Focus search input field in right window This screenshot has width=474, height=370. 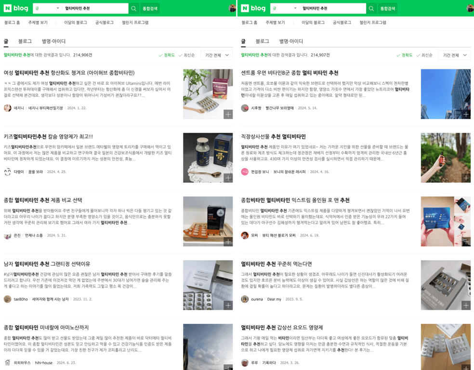(332, 9)
